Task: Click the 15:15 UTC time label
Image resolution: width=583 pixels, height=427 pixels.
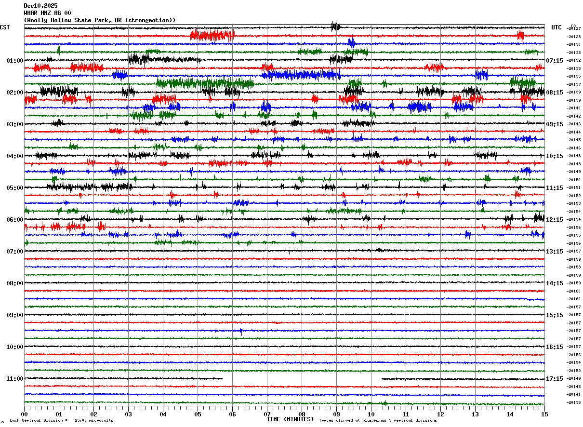Action: [x=555, y=315]
